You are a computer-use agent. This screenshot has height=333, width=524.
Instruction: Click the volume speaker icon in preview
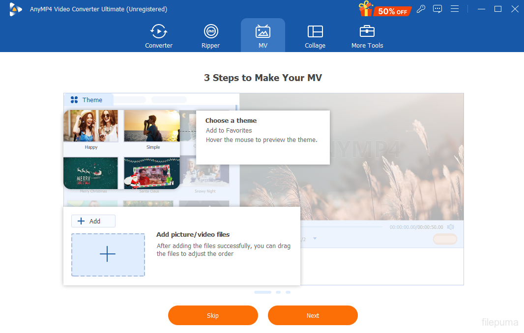click(x=451, y=227)
